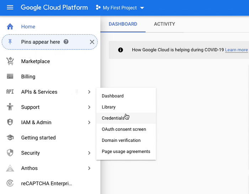Select Library in the APIs submenu
249x194 pixels.
point(126,107)
